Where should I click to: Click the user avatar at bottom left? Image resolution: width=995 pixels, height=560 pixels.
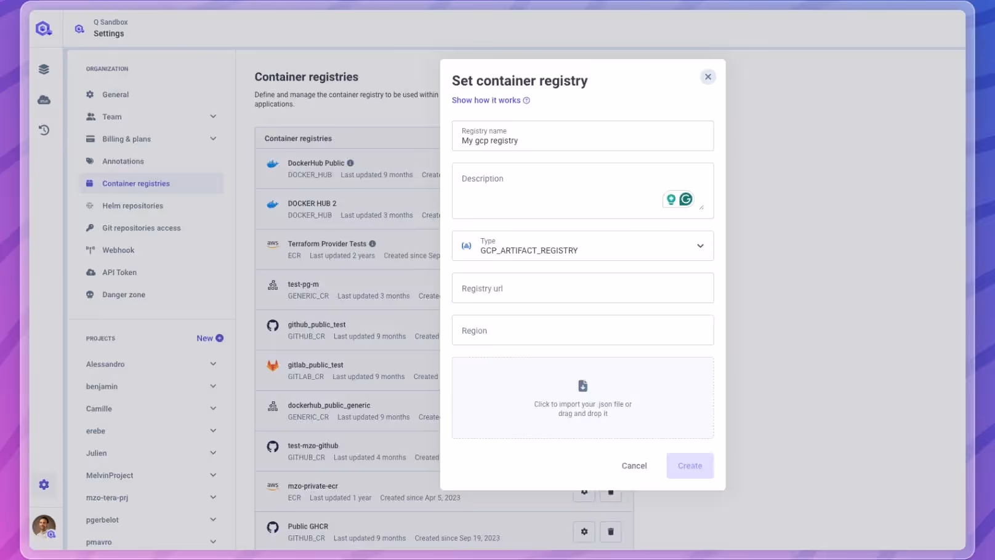click(44, 527)
